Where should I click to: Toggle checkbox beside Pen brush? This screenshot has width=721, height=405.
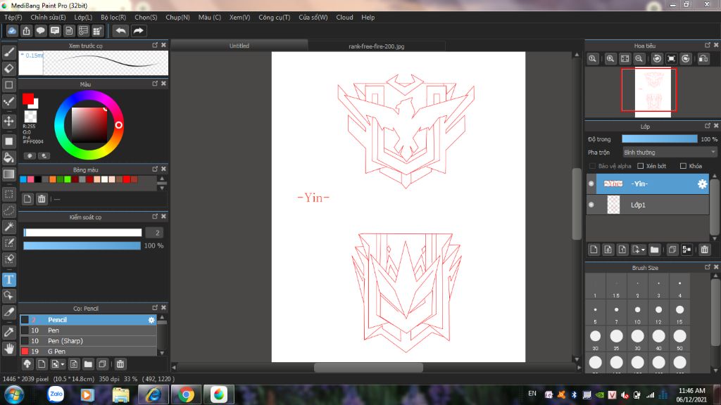[x=25, y=330]
